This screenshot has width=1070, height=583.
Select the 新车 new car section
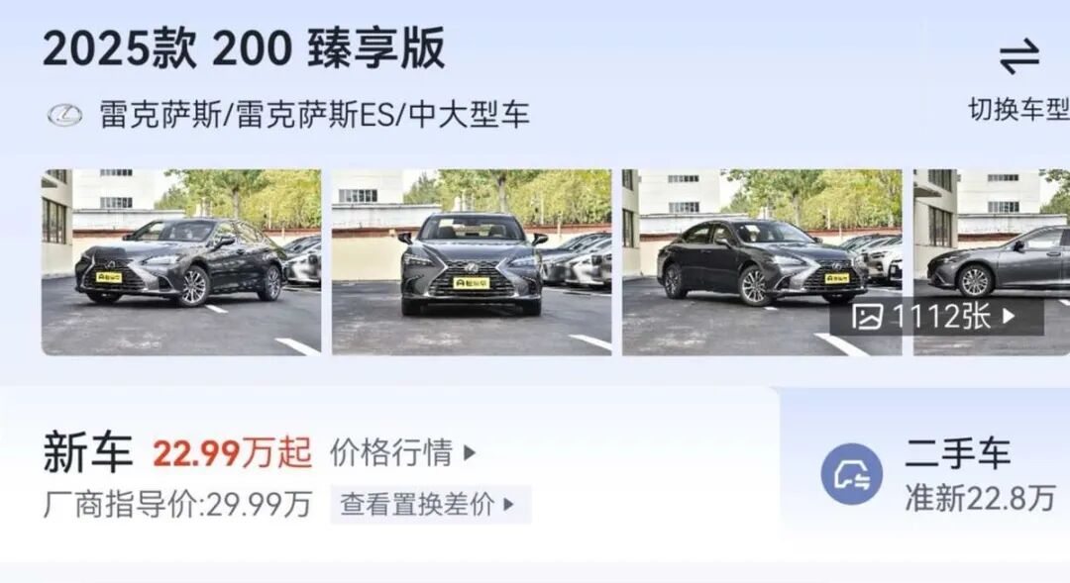click(x=87, y=452)
